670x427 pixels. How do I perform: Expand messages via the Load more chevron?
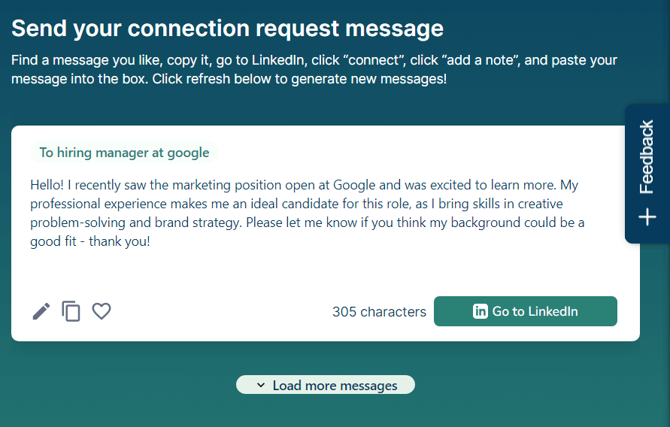[x=261, y=385]
